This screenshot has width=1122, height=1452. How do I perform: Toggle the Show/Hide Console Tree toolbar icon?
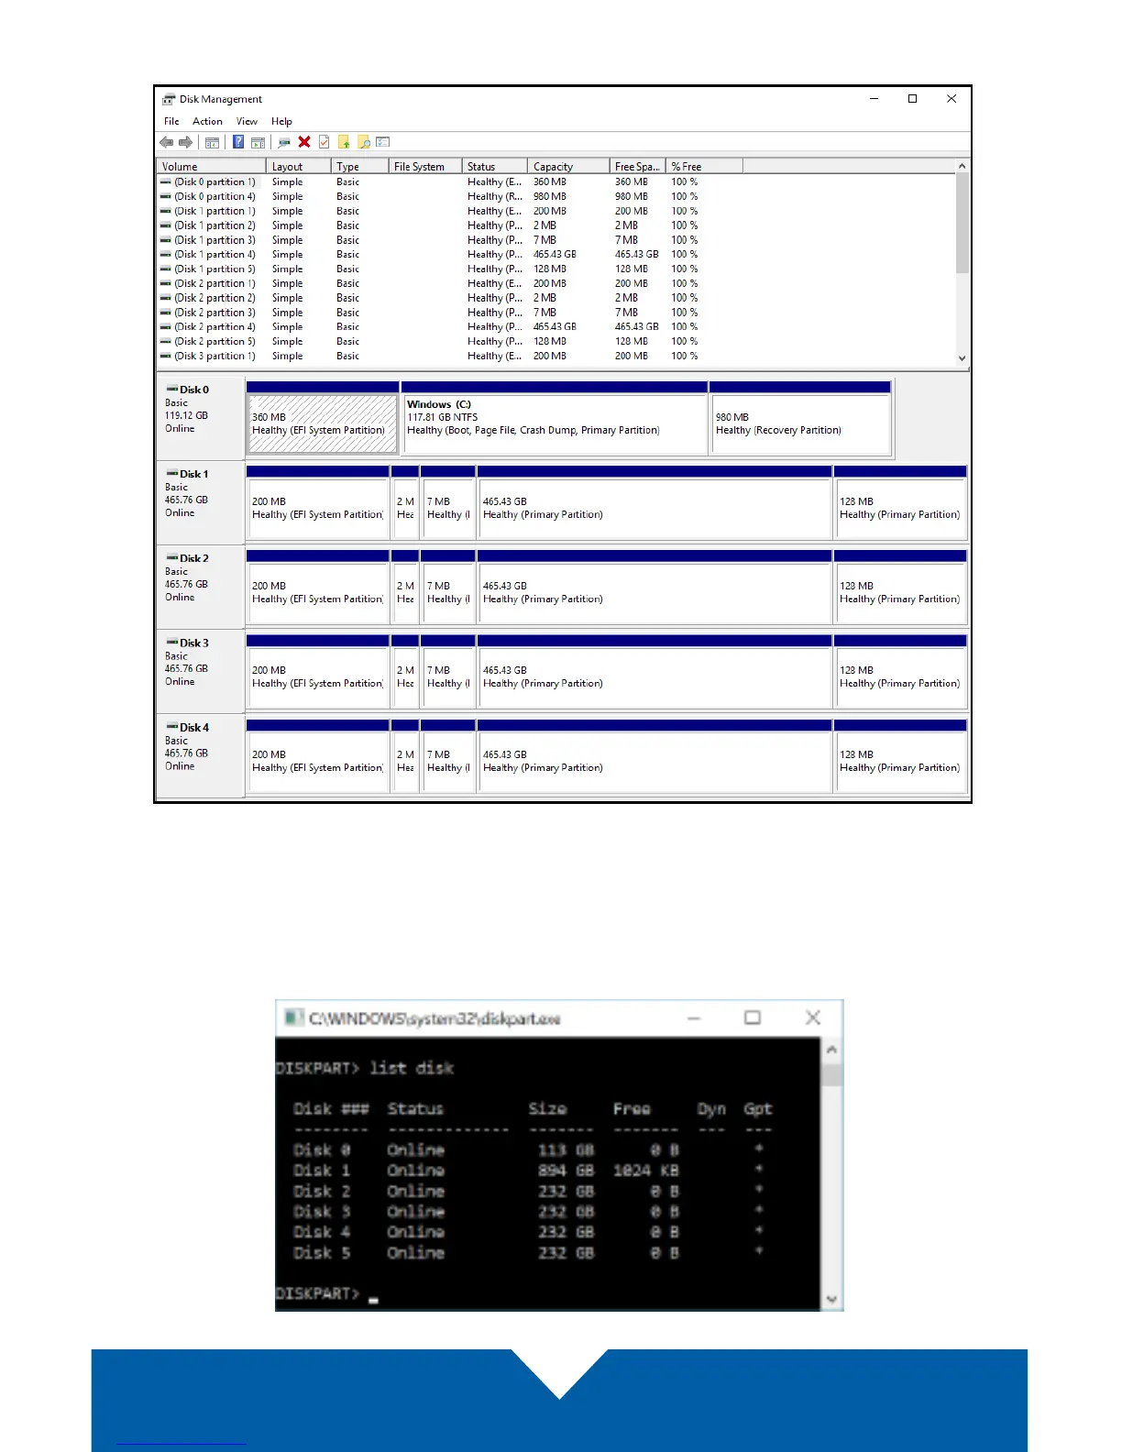[x=212, y=142]
